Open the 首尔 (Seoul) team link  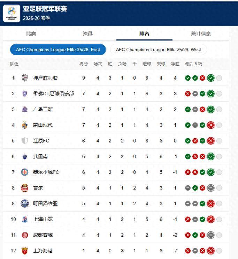38,188
